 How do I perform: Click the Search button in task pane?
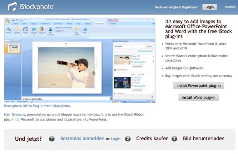tap(150, 46)
